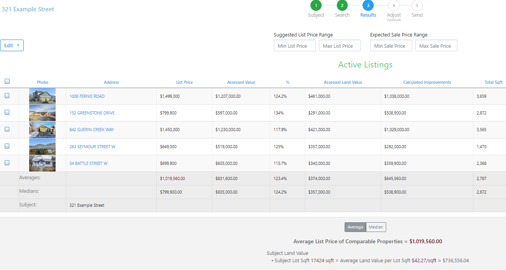The height and width of the screenshot is (270, 506).
Task: Switch to the Average toggle
Action: point(355,227)
